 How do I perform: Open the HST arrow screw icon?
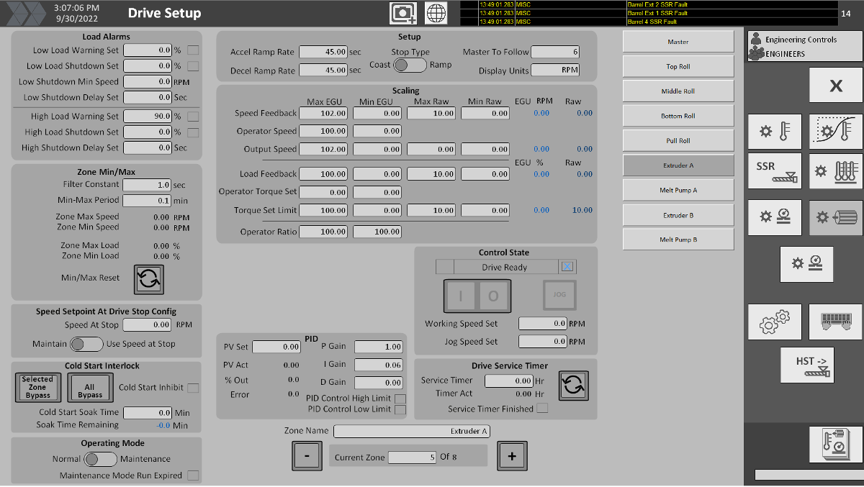click(806, 365)
